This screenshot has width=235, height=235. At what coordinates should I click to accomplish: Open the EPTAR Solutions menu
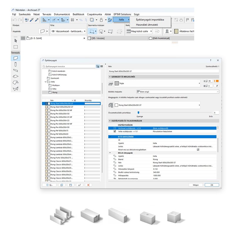point(122,14)
